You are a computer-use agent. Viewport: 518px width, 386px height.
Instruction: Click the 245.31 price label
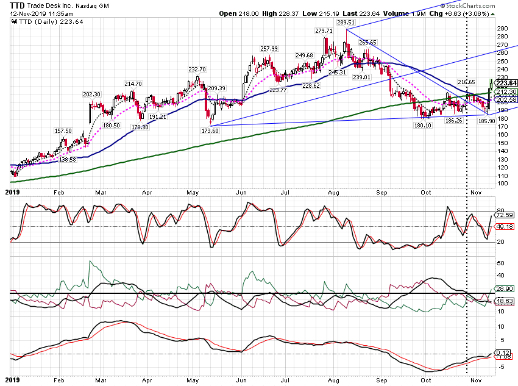point(337,72)
